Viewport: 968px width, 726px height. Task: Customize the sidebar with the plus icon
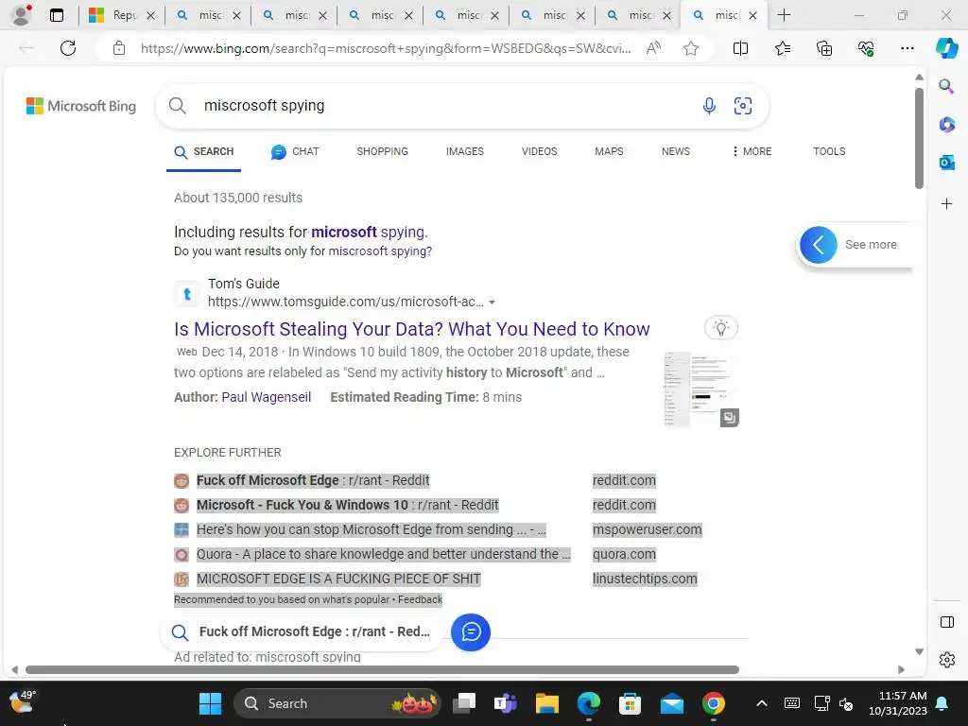pyautogui.click(x=946, y=204)
